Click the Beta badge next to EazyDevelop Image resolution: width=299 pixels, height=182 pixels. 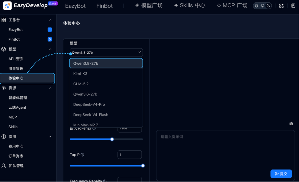point(53,4)
